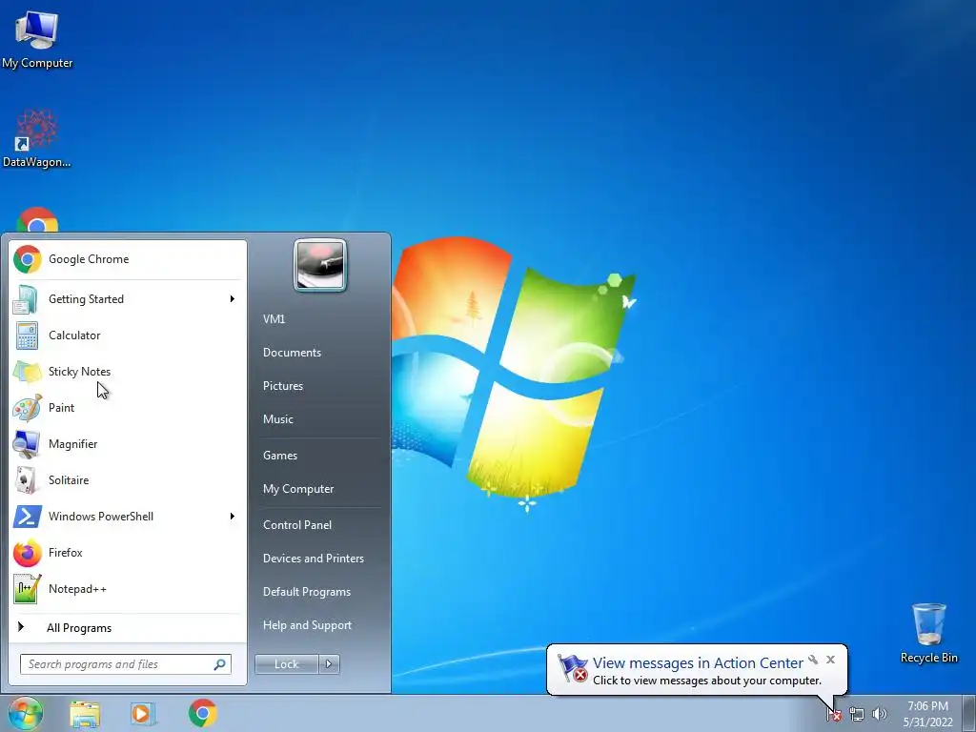Click the Show desktop button at the taskbar end
976x732 pixels.
[x=969, y=713]
